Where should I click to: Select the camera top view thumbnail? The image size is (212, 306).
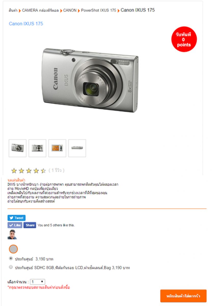[77, 148]
